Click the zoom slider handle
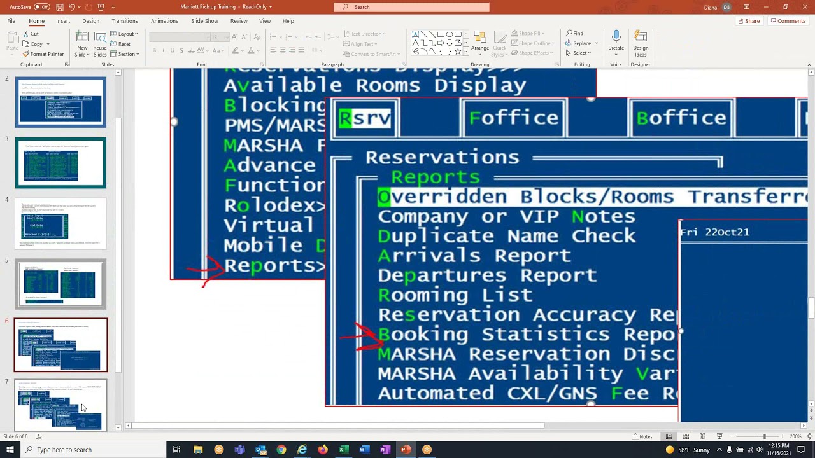The image size is (815, 458). click(x=765, y=436)
